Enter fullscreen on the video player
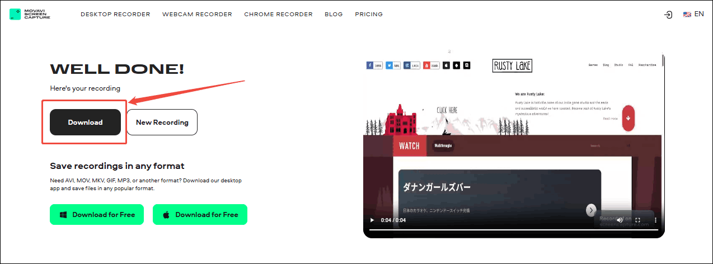The height and width of the screenshot is (264, 713). [637, 220]
